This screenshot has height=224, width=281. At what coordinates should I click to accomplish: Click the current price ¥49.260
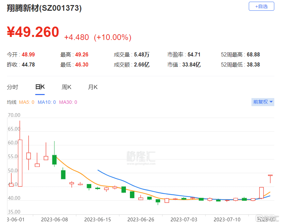coord(33,32)
